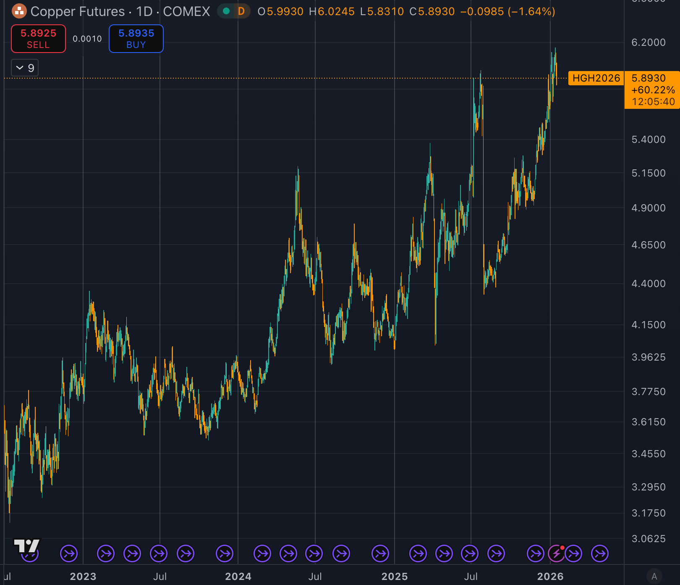Click the contract switch marker on the Jul 2025 gridline
680x585 pixels.
coord(470,553)
